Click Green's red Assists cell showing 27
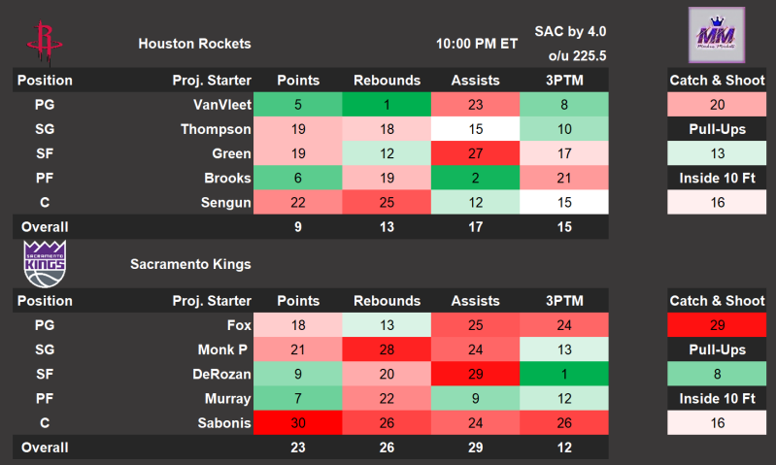 click(x=476, y=154)
